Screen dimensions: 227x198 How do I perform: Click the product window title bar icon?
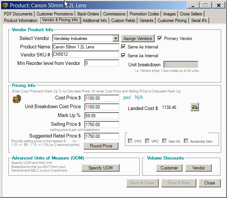pos(5,5)
